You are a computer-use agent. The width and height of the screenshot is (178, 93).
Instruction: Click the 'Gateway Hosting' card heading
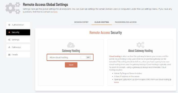click(x=71, y=51)
